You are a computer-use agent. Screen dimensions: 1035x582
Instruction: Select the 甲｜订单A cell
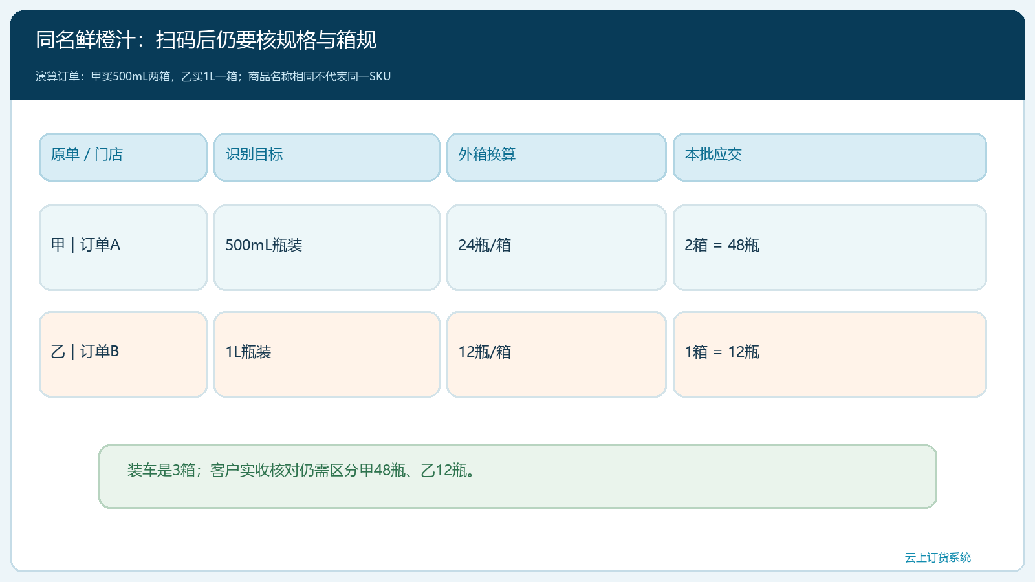[123, 248]
